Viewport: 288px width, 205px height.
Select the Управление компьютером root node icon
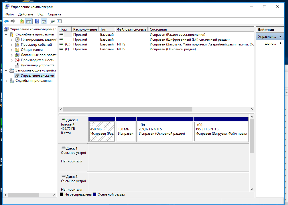click(6, 29)
